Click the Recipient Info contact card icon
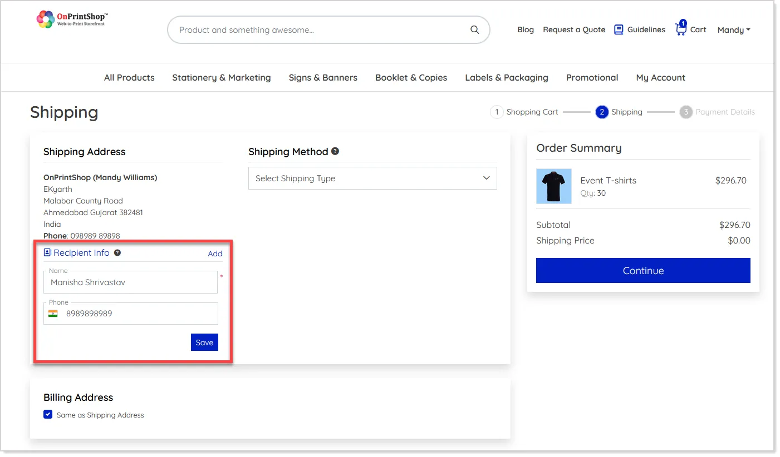The height and width of the screenshot is (457, 780). click(x=47, y=252)
